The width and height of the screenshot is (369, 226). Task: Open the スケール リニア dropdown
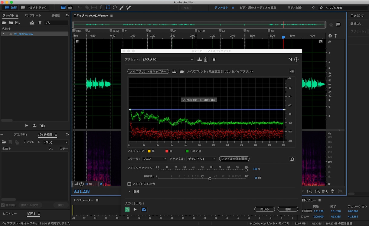(154, 159)
